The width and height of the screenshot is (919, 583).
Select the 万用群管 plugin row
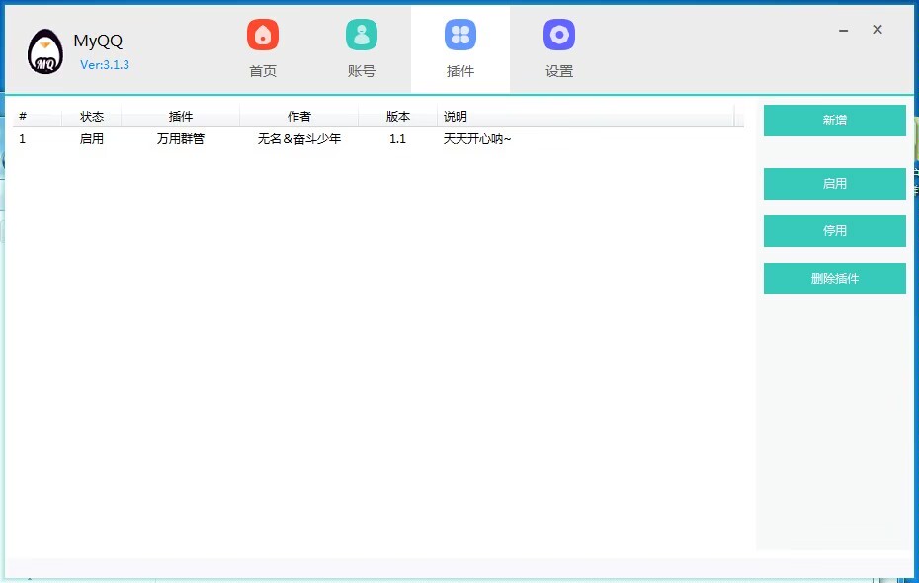[x=181, y=138]
